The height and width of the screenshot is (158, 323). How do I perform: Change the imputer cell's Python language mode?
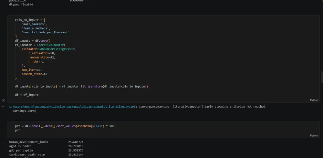(314, 100)
